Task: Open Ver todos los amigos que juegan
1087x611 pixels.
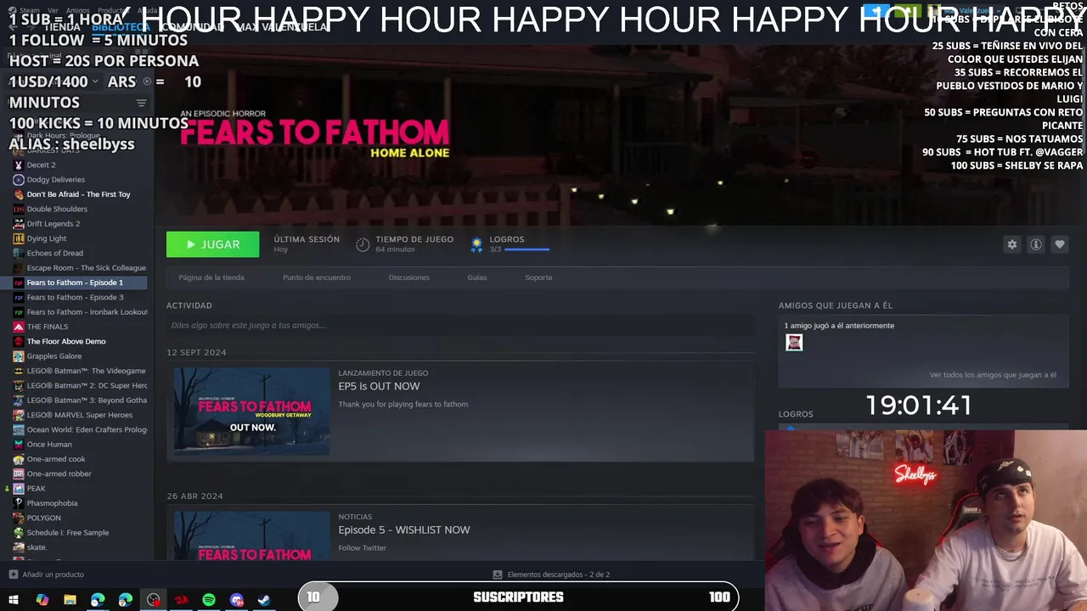Action: coord(993,375)
